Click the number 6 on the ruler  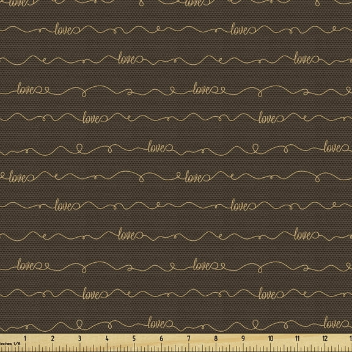pos(161,339)
